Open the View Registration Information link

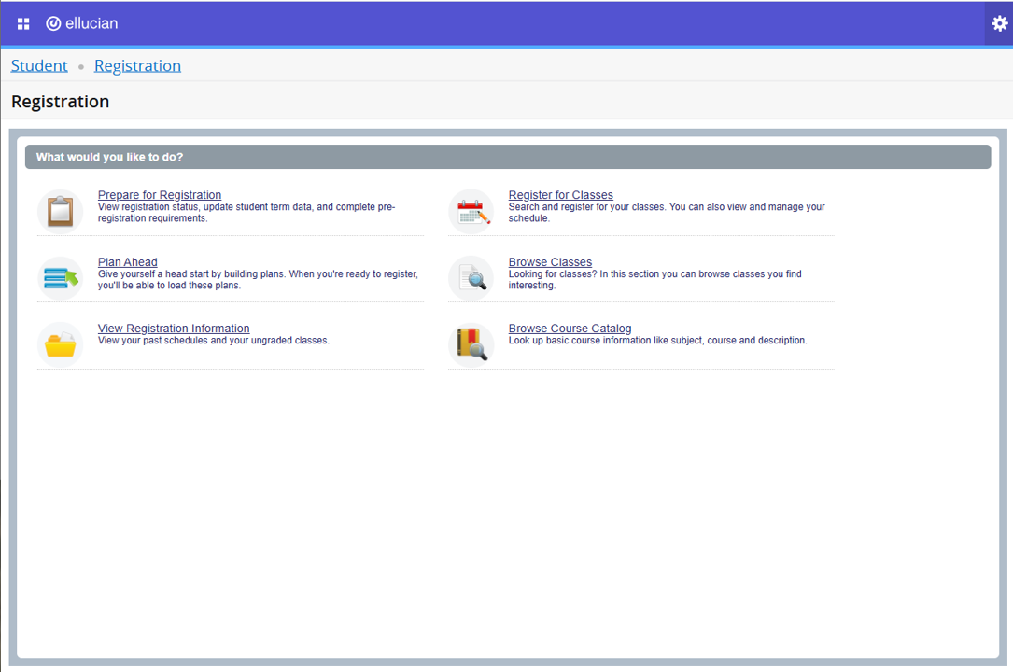pos(174,329)
